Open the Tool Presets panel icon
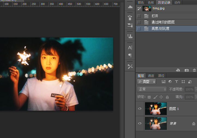 [130, 66]
